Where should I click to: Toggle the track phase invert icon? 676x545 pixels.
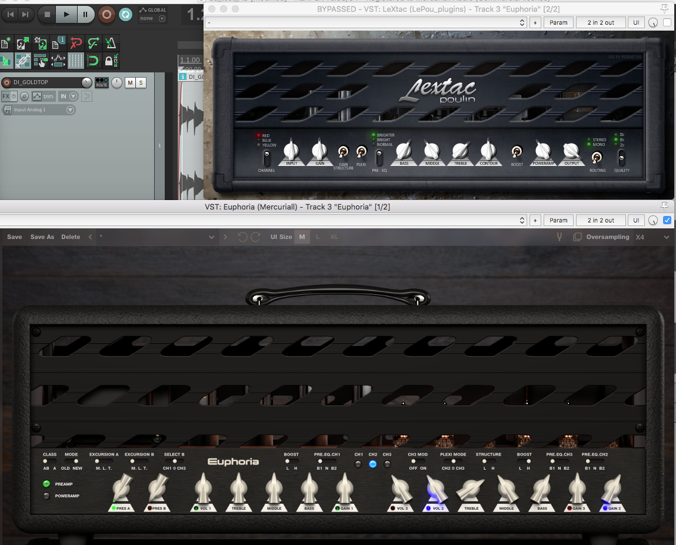(x=25, y=96)
